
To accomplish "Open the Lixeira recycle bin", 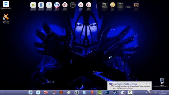I will (162, 82).
